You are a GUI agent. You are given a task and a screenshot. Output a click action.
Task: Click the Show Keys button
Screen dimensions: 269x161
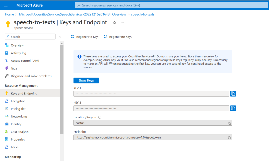[x=86, y=80]
